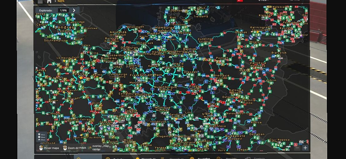Select the Bratislava city label
346x159 pixels.
218,126
